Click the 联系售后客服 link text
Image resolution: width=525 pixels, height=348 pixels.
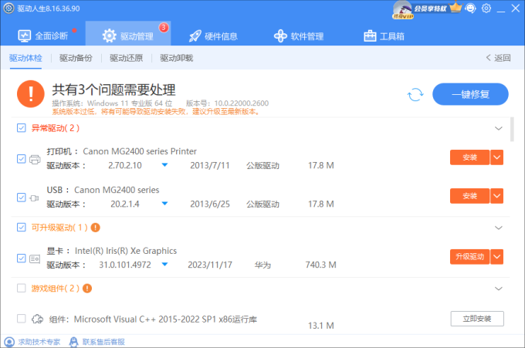point(103,342)
